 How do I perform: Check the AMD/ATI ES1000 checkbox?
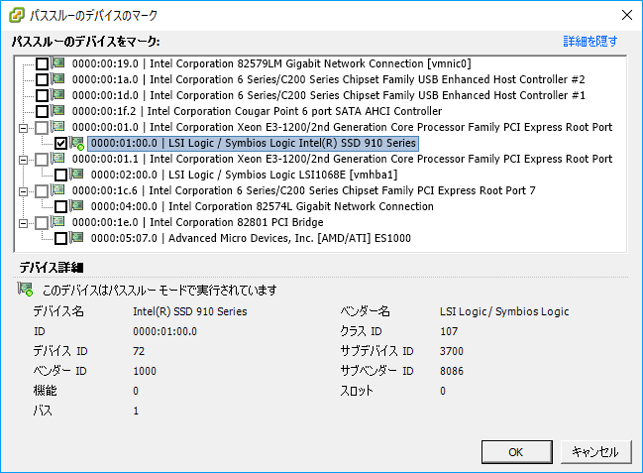point(60,238)
